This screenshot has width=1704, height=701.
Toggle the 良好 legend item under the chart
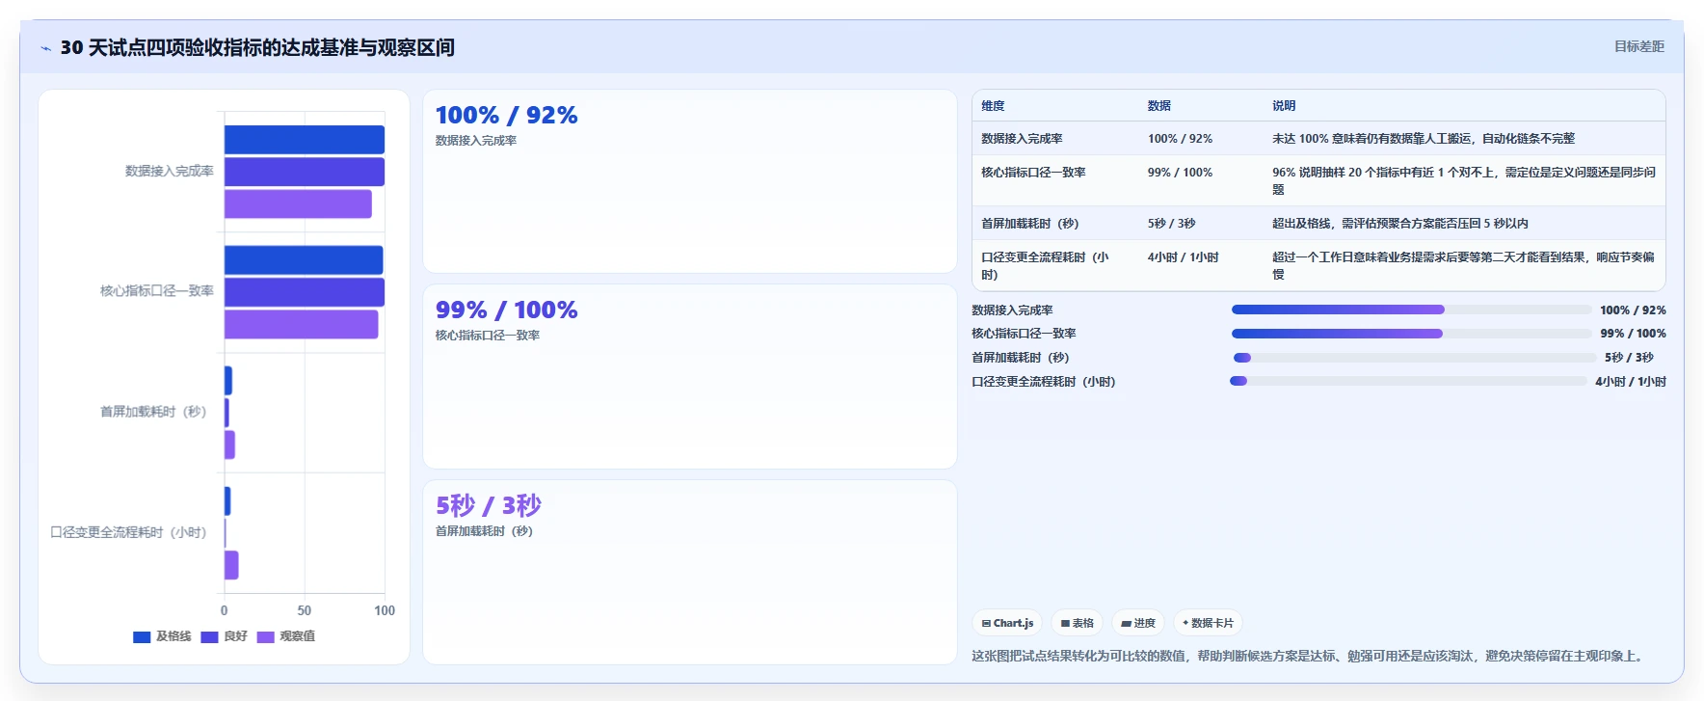(225, 636)
